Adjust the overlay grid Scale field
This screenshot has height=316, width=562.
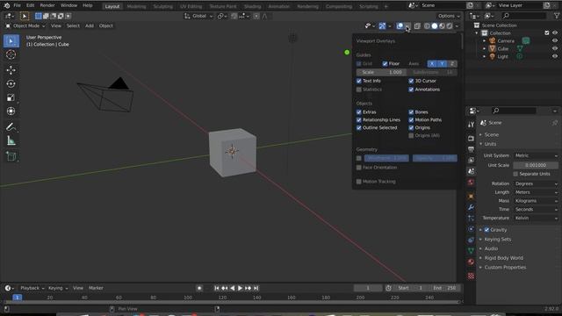381,72
